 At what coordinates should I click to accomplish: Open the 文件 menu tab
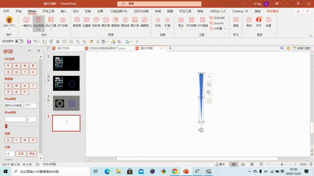[x=6, y=11]
